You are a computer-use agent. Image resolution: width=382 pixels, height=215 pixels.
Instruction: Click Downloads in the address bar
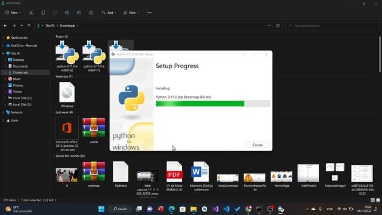pyautogui.click(x=67, y=26)
